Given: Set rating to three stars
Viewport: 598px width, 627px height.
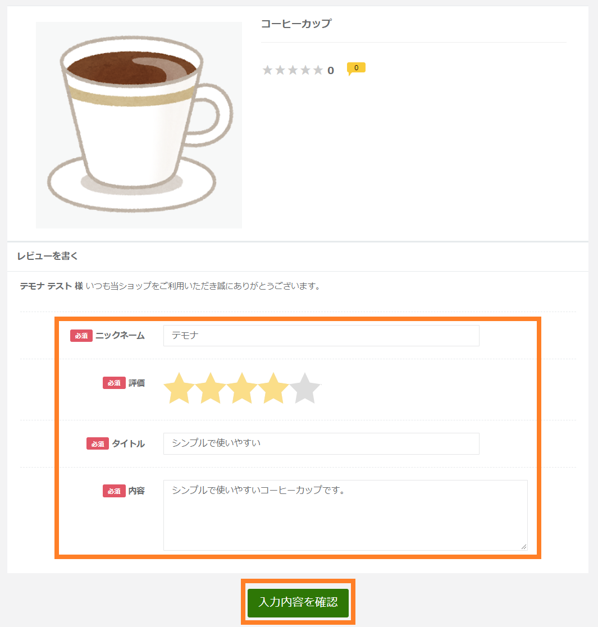Looking at the screenshot, I should click(x=242, y=388).
